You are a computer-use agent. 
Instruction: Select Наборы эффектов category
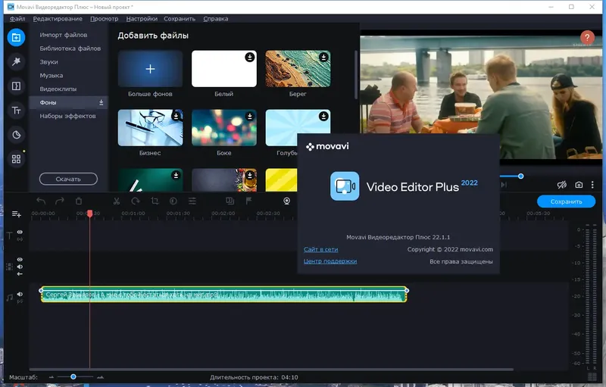67,116
